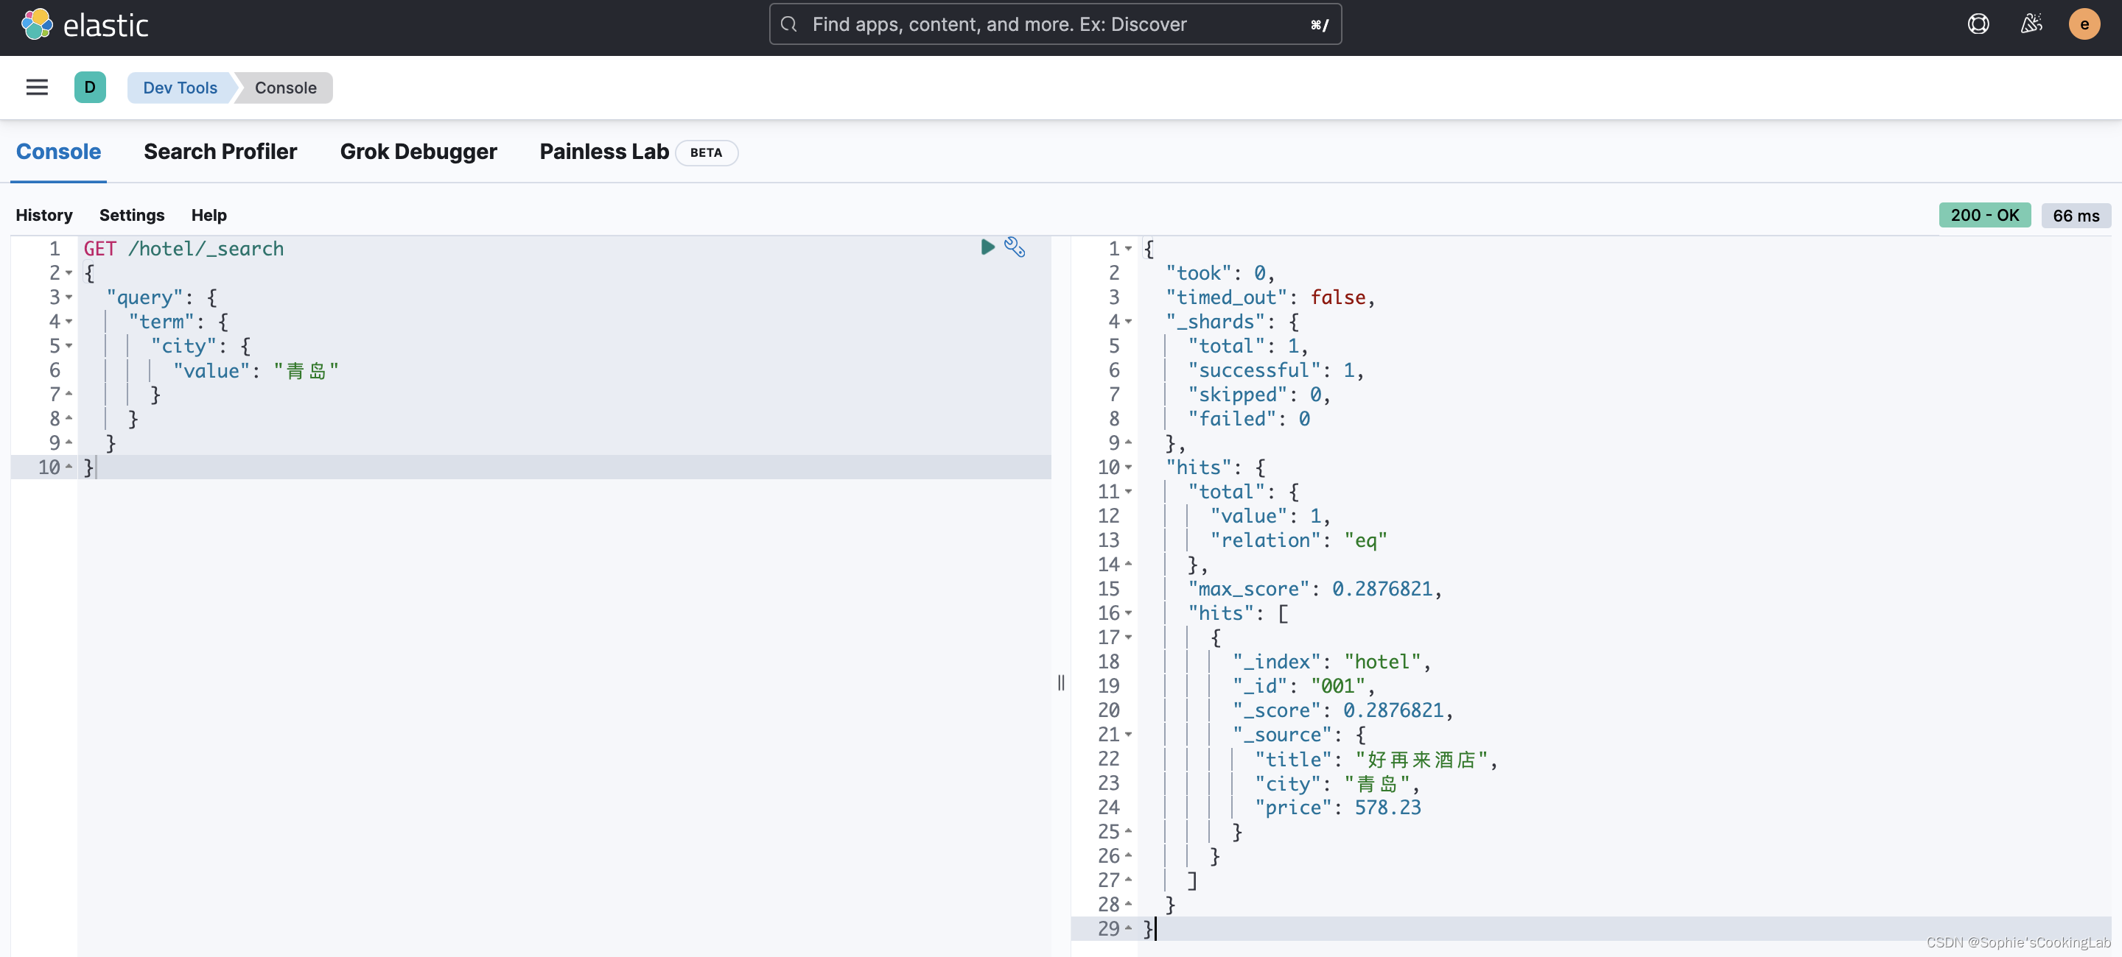Open the user avatar e menu
The height and width of the screenshot is (957, 2122).
[x=2084, y=24]
